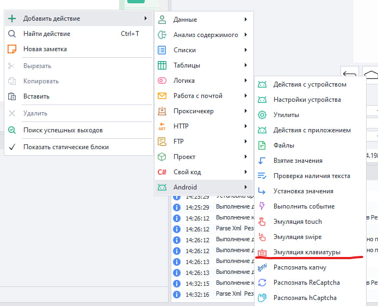This screenshot has height=306, width=378.
Task: Click the back arrow button in background window
Action: coord(350,72)
